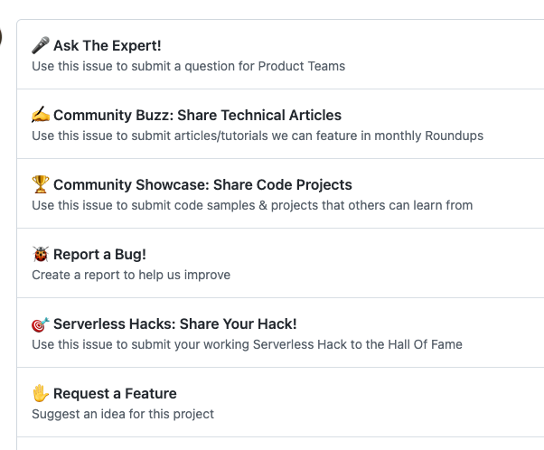The image size is (544, 450).
Task: Click the writing hand emoji icon
Action: pyautogui.click(x=41, y=115)
